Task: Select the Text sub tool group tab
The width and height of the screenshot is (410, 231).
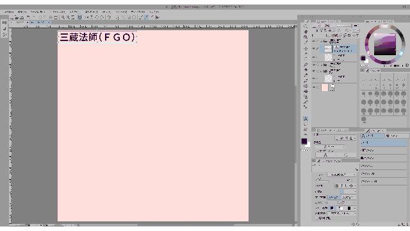Action: pos(372,135)
